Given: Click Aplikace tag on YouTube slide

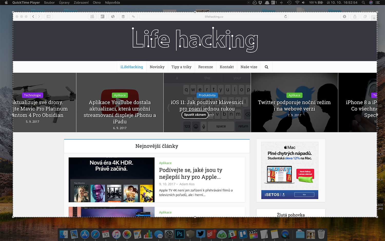Looking at the screenshot, I should (120, 95).
